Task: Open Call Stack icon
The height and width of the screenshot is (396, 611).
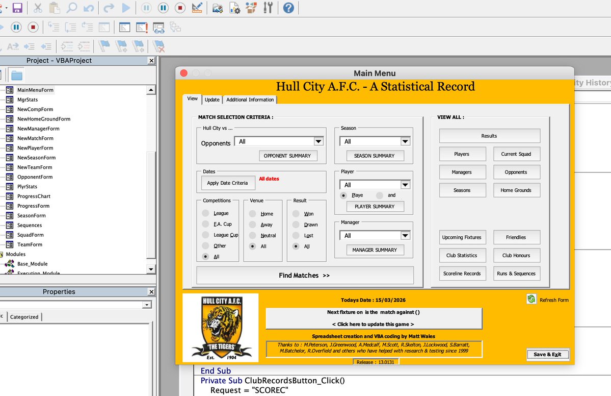Action: point(175,28)
